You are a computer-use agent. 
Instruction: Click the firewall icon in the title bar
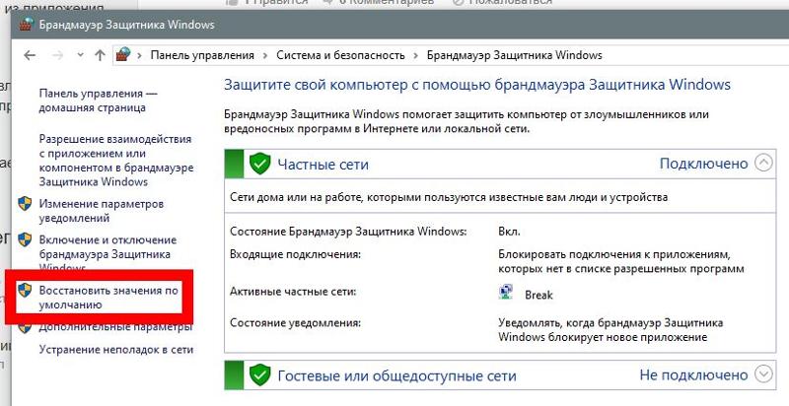(x=27, y=25)
